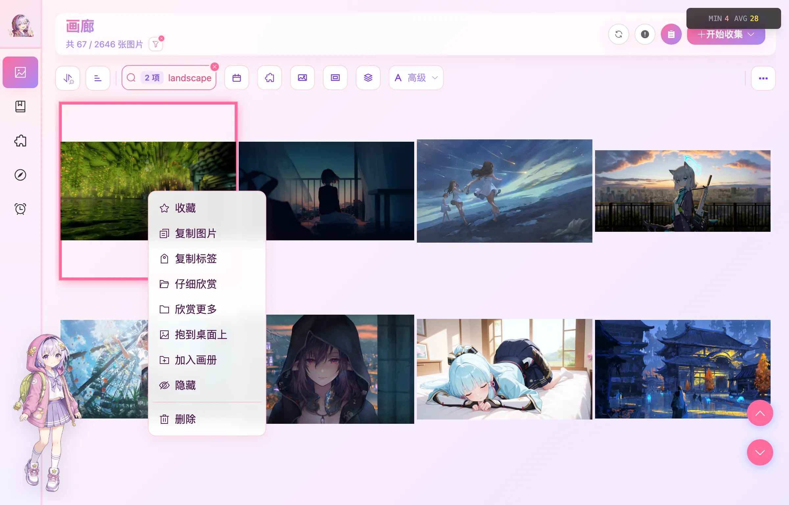This screenshot has height=505, width=789.
Task: Clear the landscape search with its red X
Action: pyautogui.click(x=215, y=67)
